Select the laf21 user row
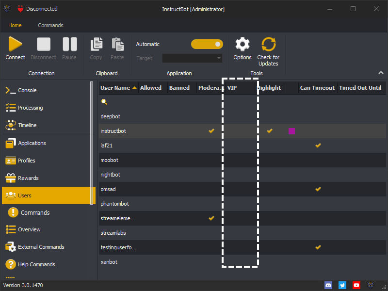The image size is (388, 291). click(x=242, y=145)
